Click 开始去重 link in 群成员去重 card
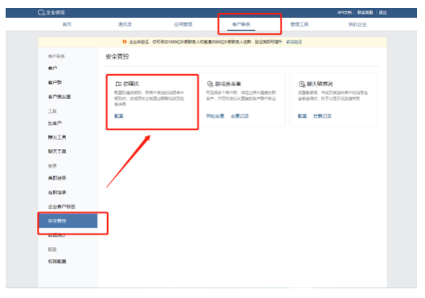The width and height of the screenshot is (425, 298). pos(215,116)
